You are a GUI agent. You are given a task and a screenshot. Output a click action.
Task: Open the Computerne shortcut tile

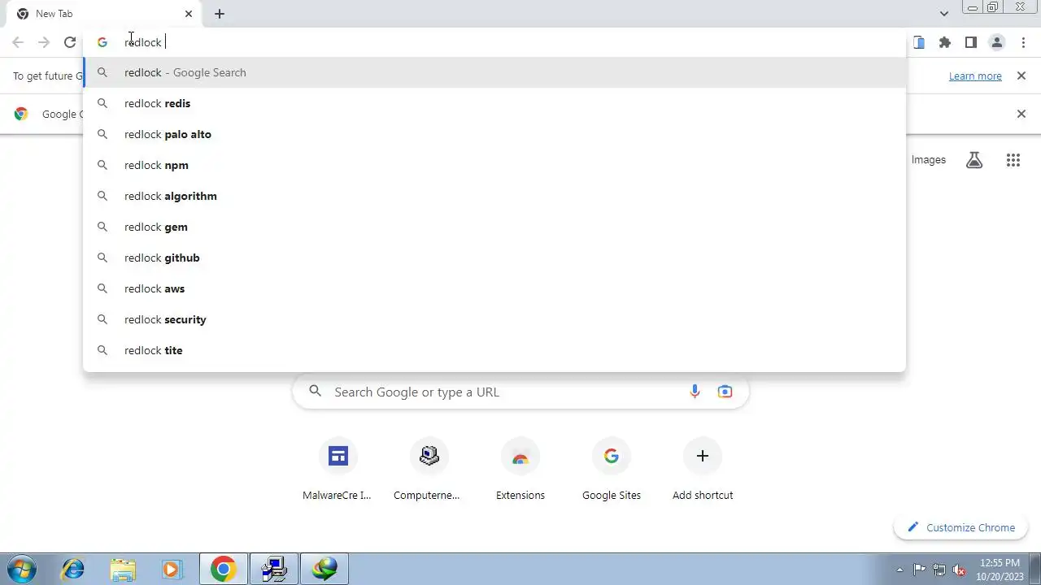[x=429, y=470]
